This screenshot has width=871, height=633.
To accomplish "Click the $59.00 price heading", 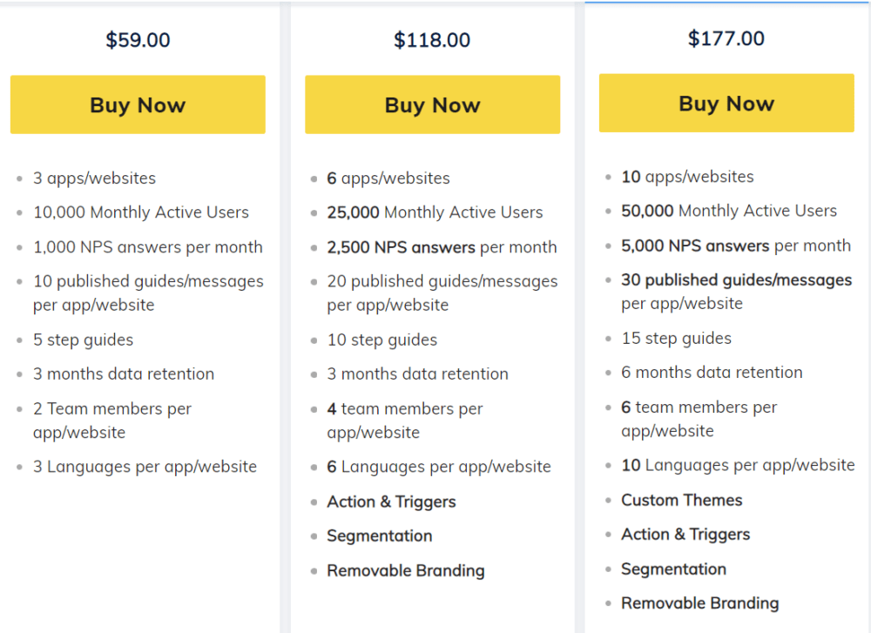I will pos(138,40).
